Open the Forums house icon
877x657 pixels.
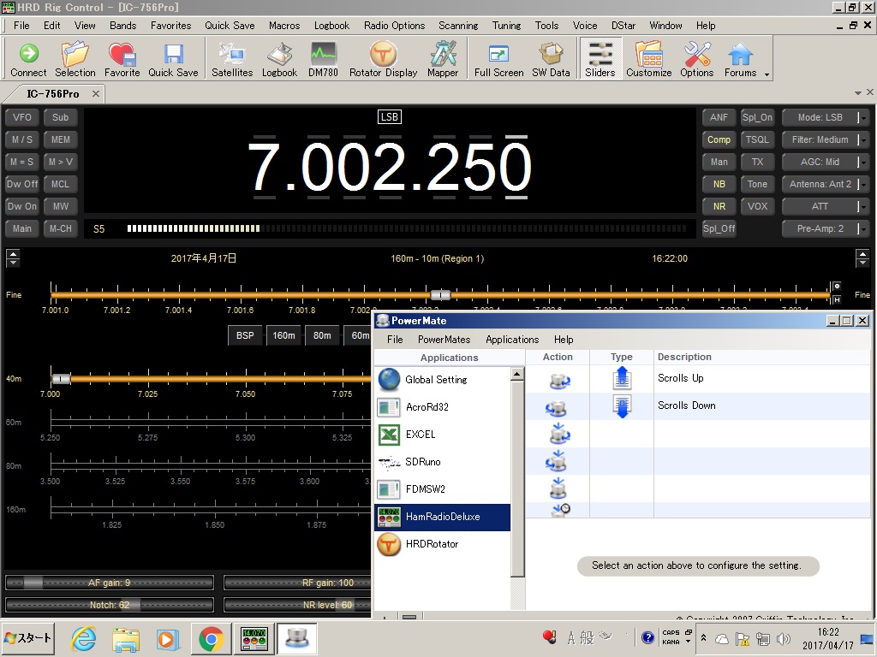[x=740, y=59]
